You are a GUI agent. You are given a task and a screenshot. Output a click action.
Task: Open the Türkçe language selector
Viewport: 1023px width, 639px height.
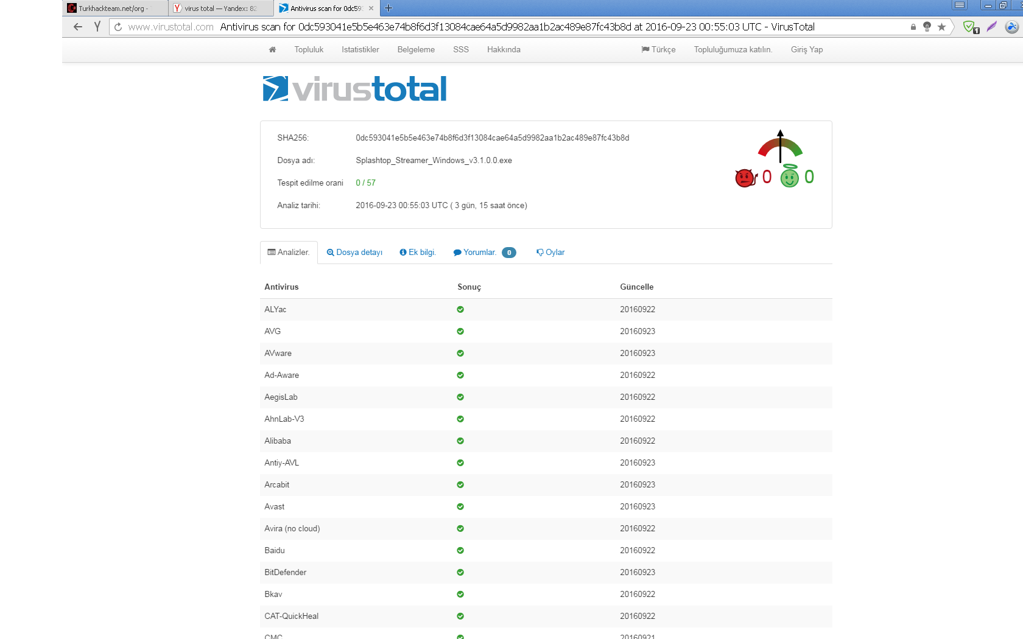[658, 50]
